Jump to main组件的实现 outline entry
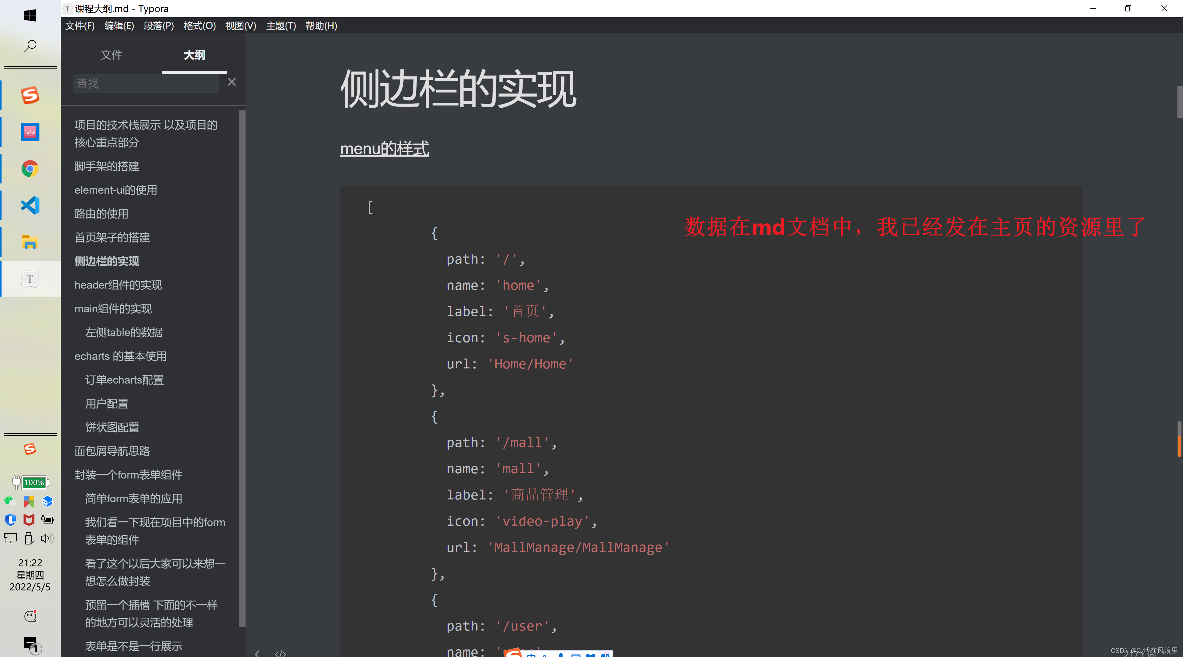 113,309
